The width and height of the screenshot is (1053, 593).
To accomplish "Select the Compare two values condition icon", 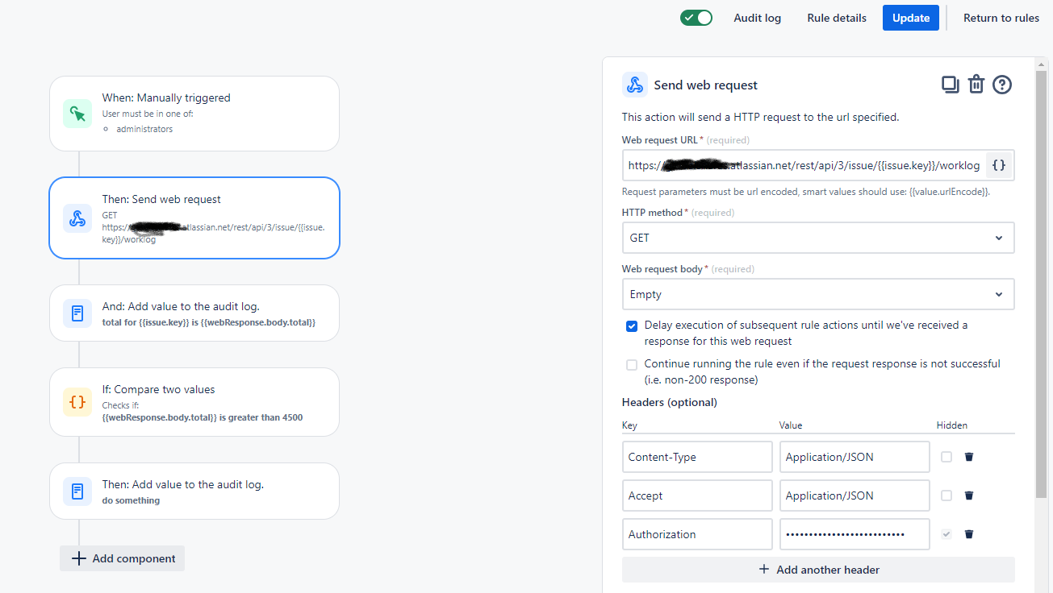I will point(77,402).
